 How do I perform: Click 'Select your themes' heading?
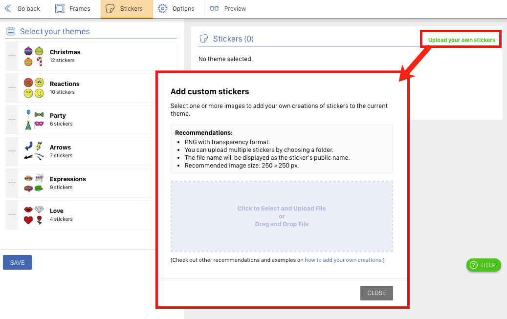coord(55,31)
